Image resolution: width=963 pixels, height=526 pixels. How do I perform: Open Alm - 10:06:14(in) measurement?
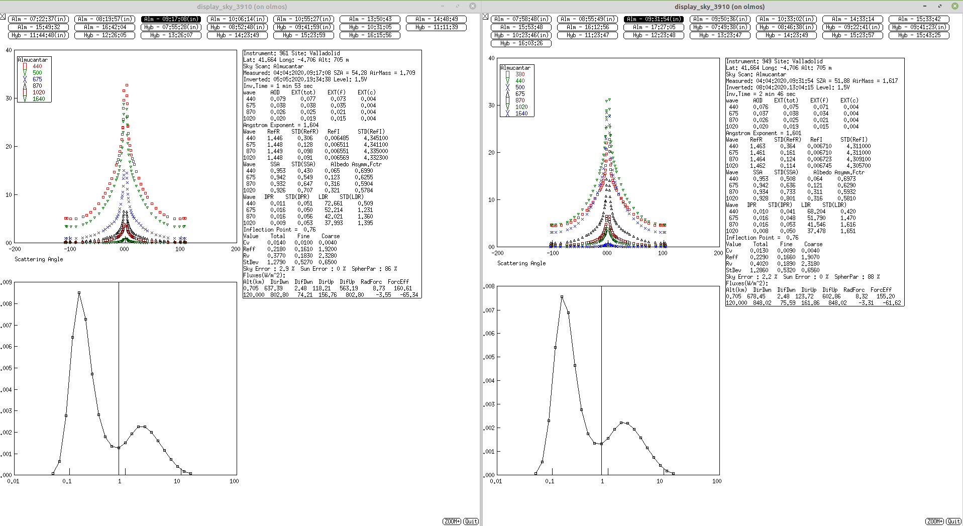pyautogui.click(x=238, y=19)
